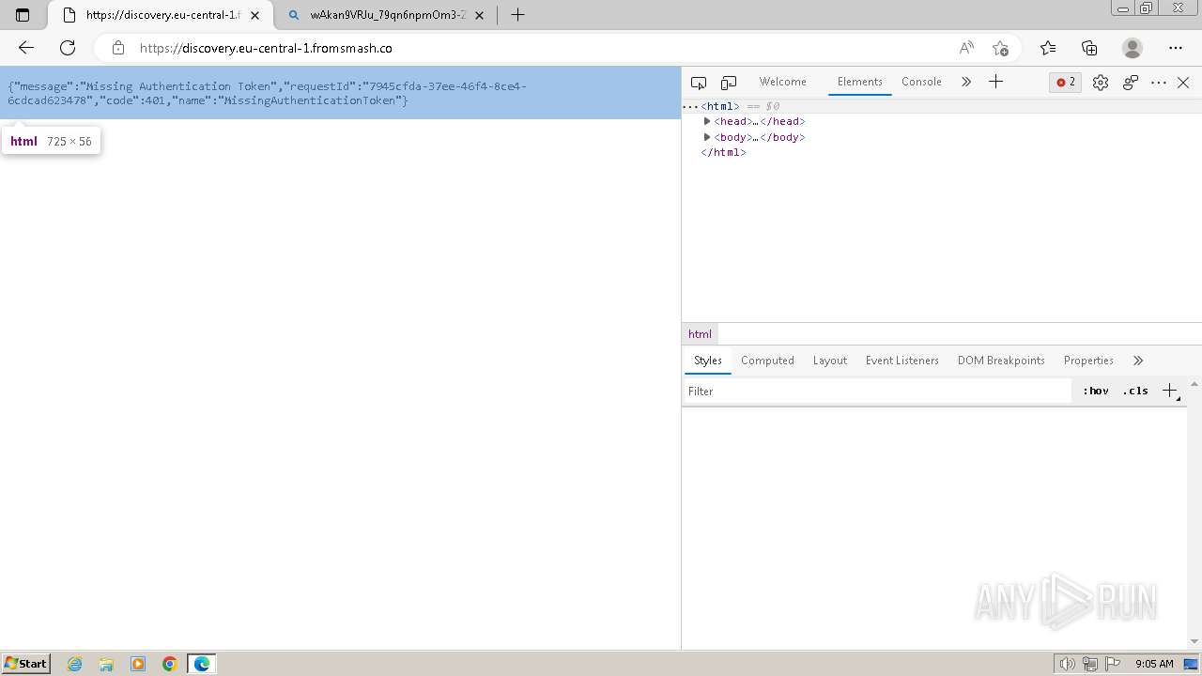Switch to the Elements tab

point(860,82)
